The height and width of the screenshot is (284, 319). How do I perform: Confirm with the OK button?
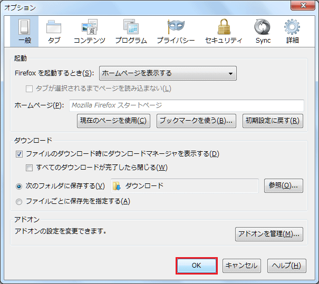[x=197, y=266]
